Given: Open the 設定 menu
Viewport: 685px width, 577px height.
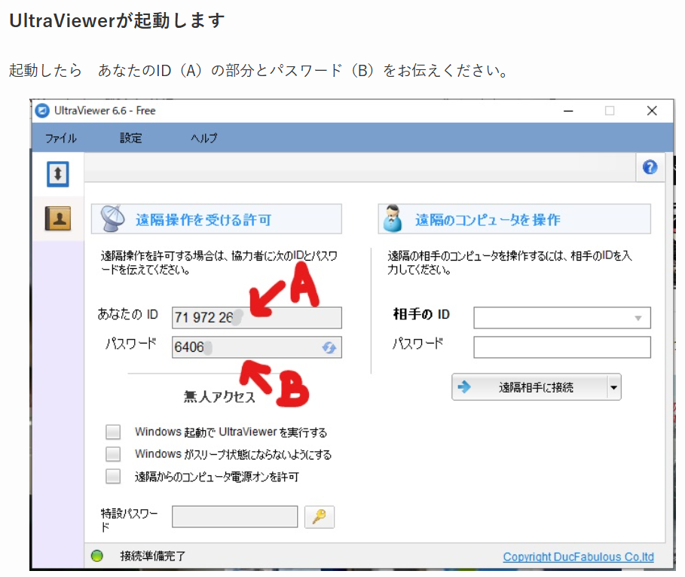Looking at the screenshot, I should coord(131,138).
